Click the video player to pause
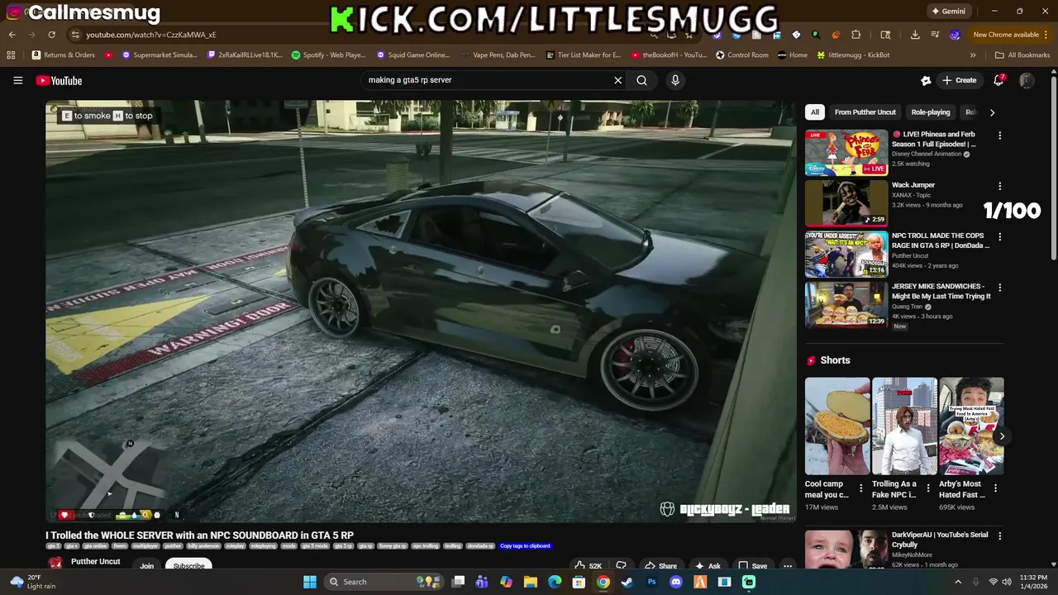The height and width of the screenshot is (595, 1058). tap(421, 310)
